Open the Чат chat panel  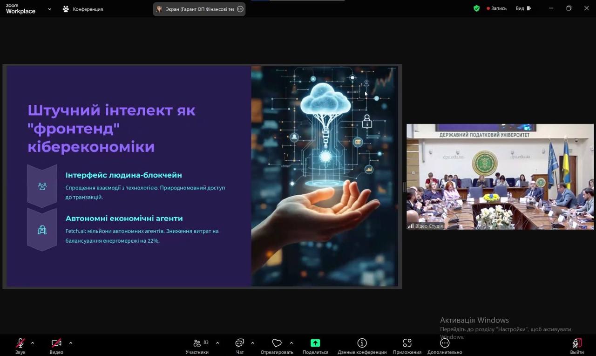coord(240,343)
